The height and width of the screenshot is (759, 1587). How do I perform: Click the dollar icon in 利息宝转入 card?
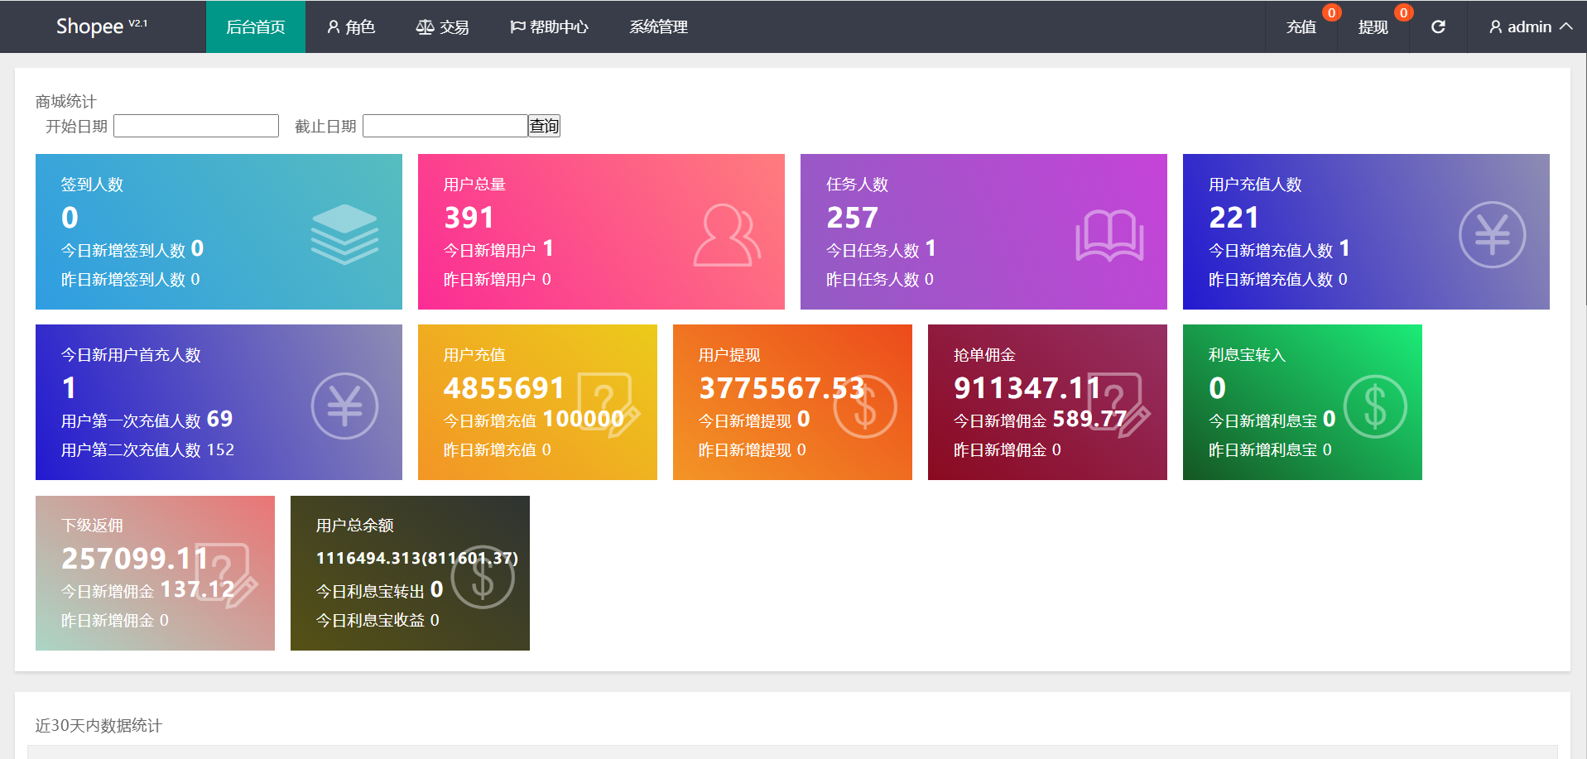point(1374,406)
